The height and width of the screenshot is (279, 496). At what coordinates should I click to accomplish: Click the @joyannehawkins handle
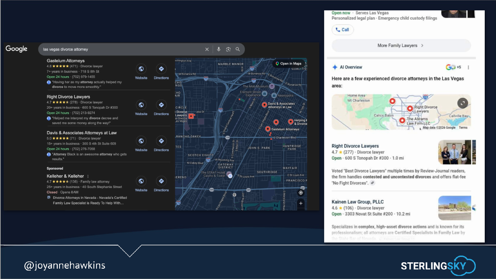click(64, 265)
